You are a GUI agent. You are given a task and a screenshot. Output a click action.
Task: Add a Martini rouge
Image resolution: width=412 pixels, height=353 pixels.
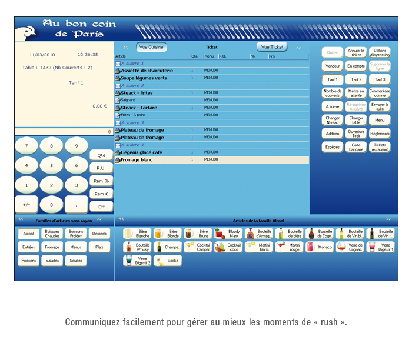pyautogui.click(x=289, y=247)
